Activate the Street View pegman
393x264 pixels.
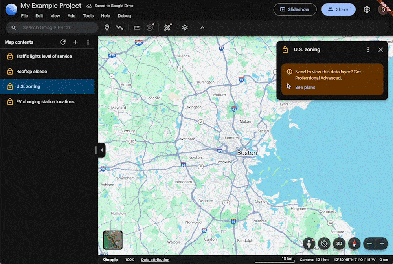[x=309, y=244]
